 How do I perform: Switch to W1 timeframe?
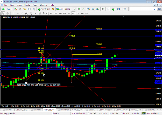82,13
